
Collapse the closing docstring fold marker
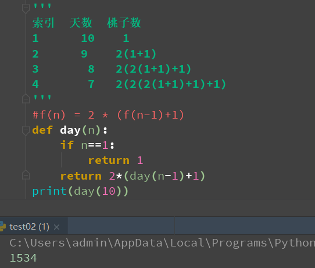click(26, 98)
